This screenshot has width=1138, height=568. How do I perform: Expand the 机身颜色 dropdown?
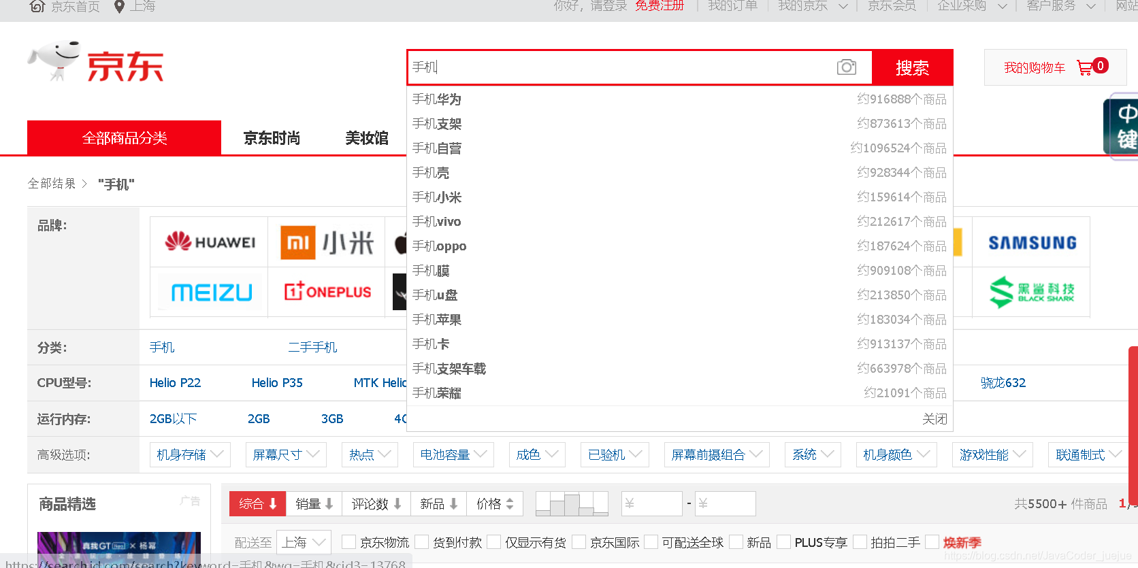(x=896, y=454)
